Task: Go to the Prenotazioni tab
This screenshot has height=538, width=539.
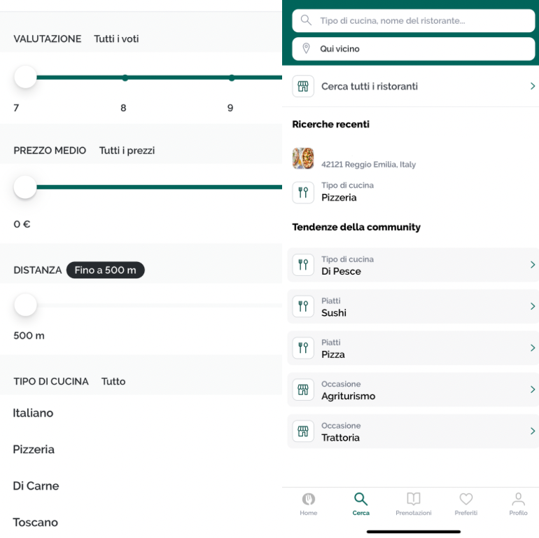Action: tap(413, 504)
